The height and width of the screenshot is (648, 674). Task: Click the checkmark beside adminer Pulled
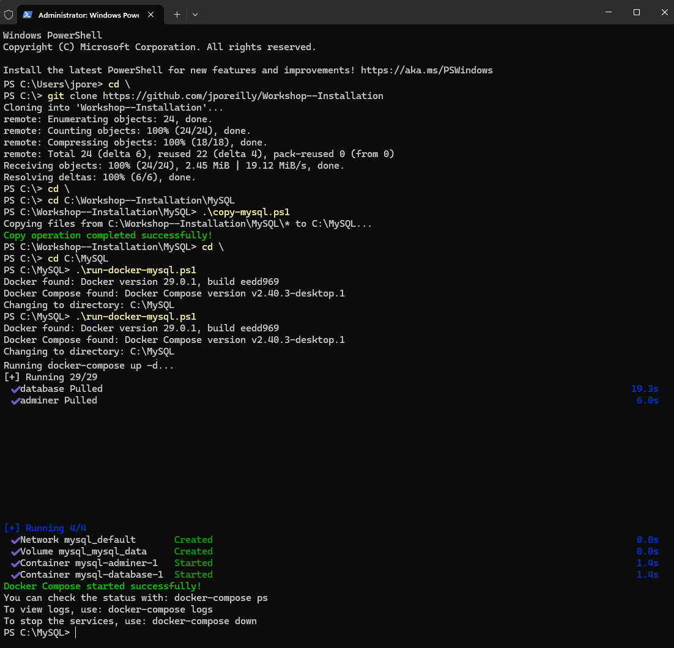[x=15, y=400]
